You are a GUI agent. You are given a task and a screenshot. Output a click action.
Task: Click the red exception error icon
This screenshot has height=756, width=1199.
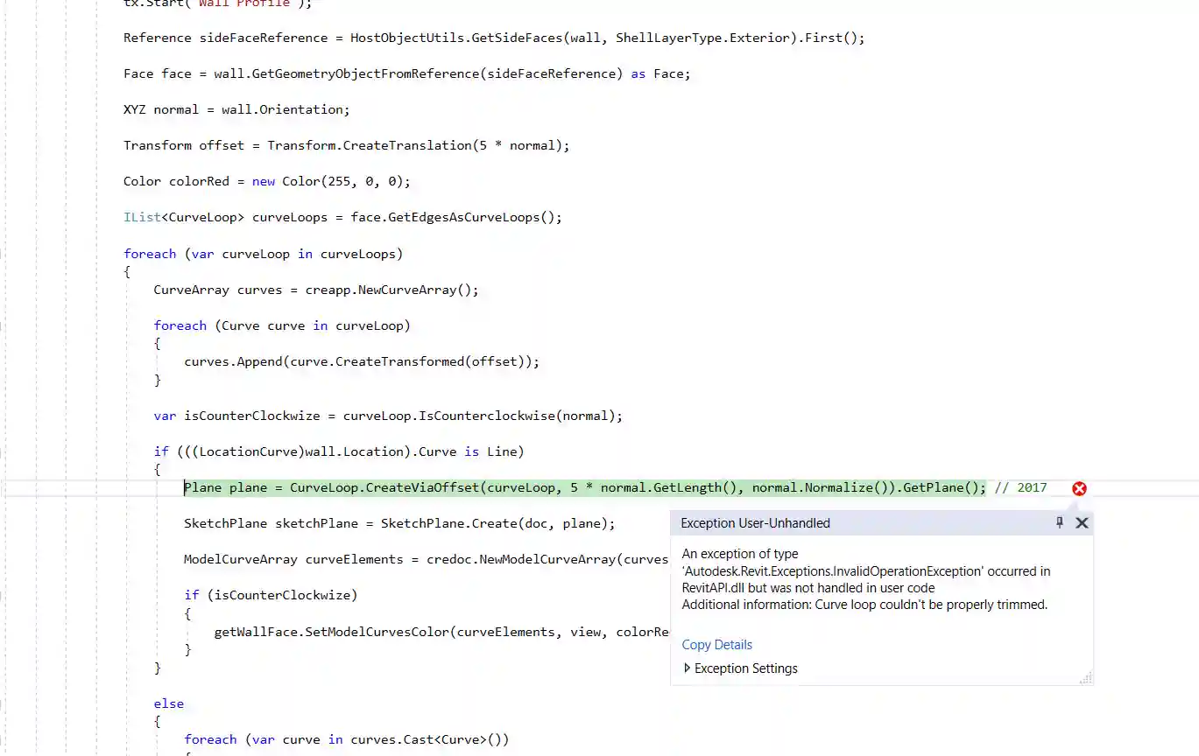(x=1079, y=488)
